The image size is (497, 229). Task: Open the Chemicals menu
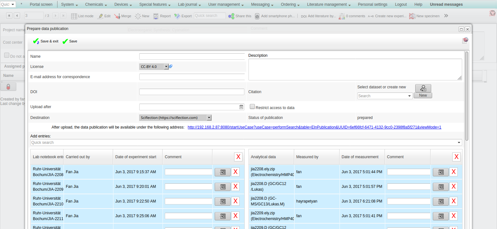[96, 4]
